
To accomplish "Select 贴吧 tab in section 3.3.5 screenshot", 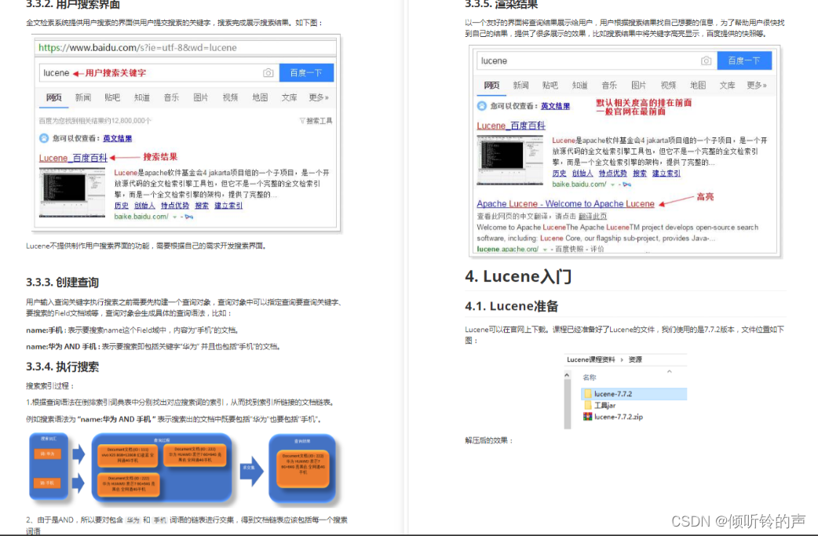I will click(550, 86).
